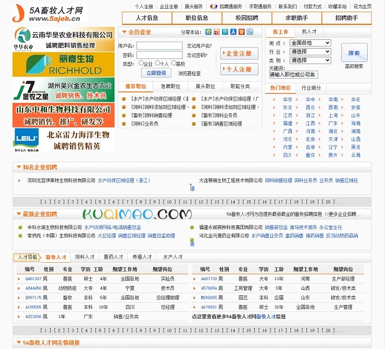
Task: Open the 校园招聘 main nav tab
Action: tap(247, 18)
